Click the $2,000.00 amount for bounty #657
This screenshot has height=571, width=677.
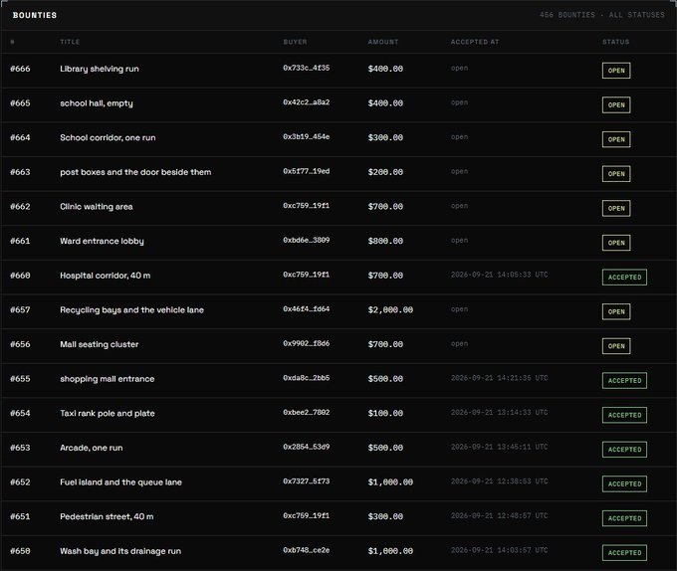[390, 309]
